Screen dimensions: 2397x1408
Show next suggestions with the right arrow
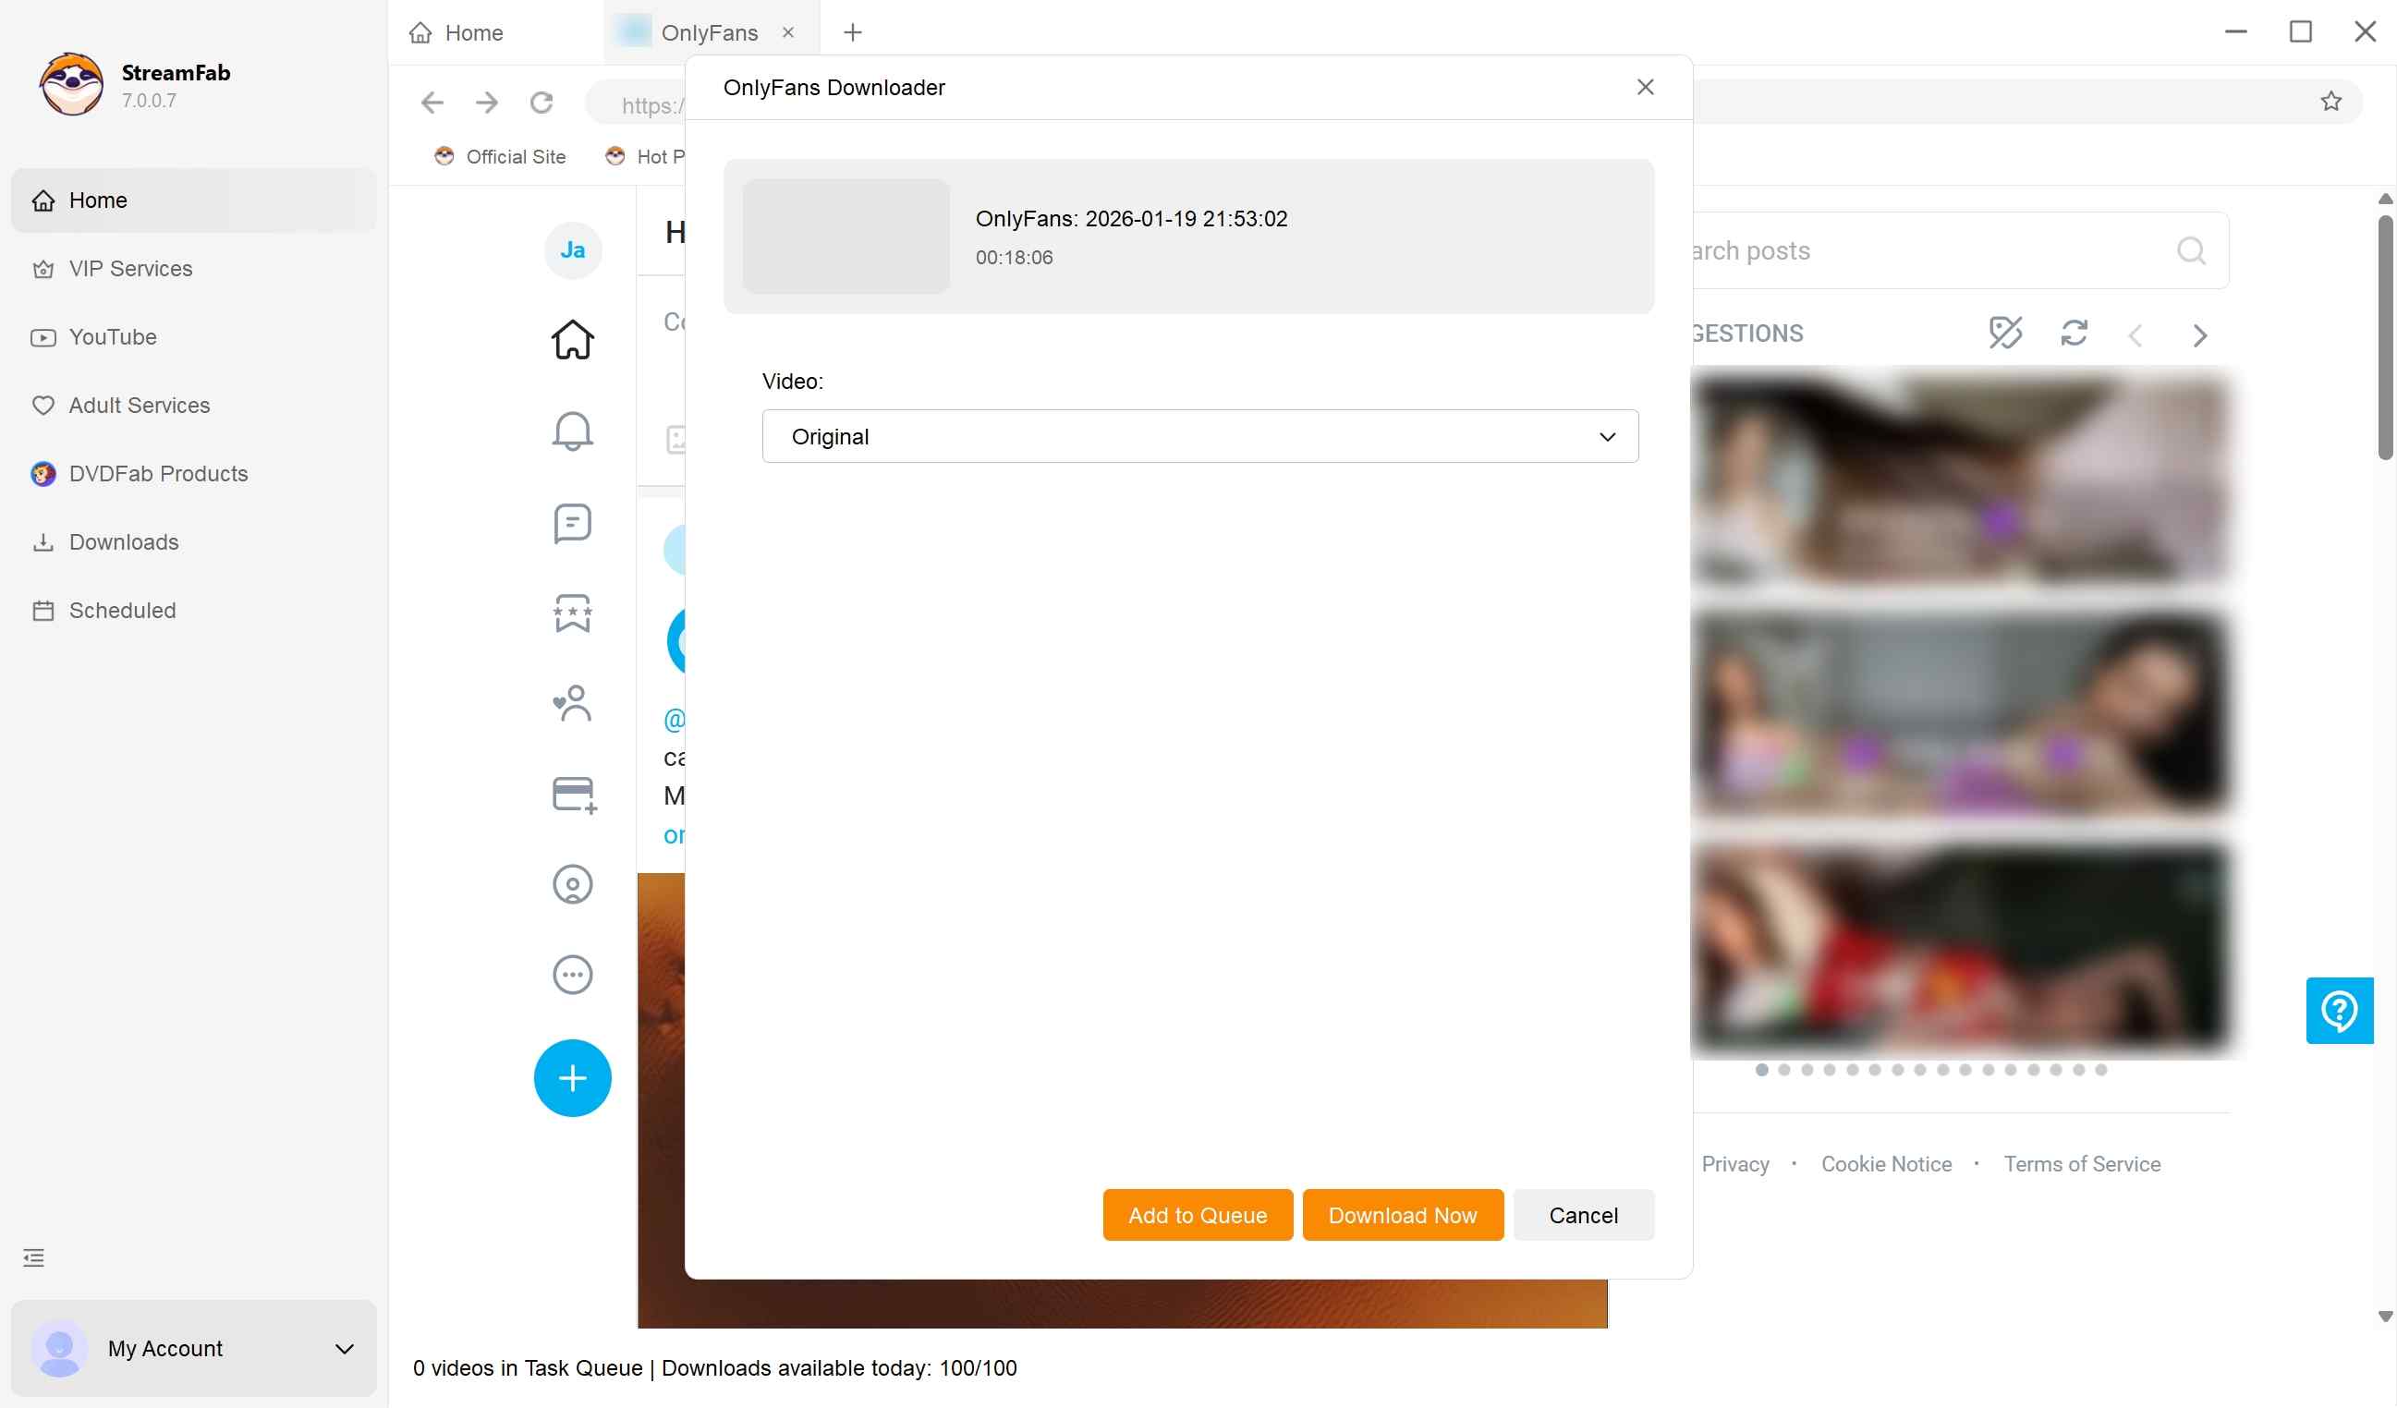[2200, 334]
